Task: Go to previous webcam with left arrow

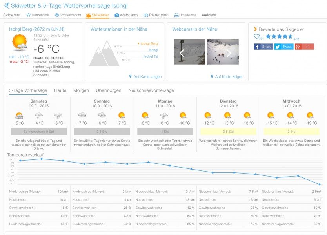Action: click(x=182, y=53)
